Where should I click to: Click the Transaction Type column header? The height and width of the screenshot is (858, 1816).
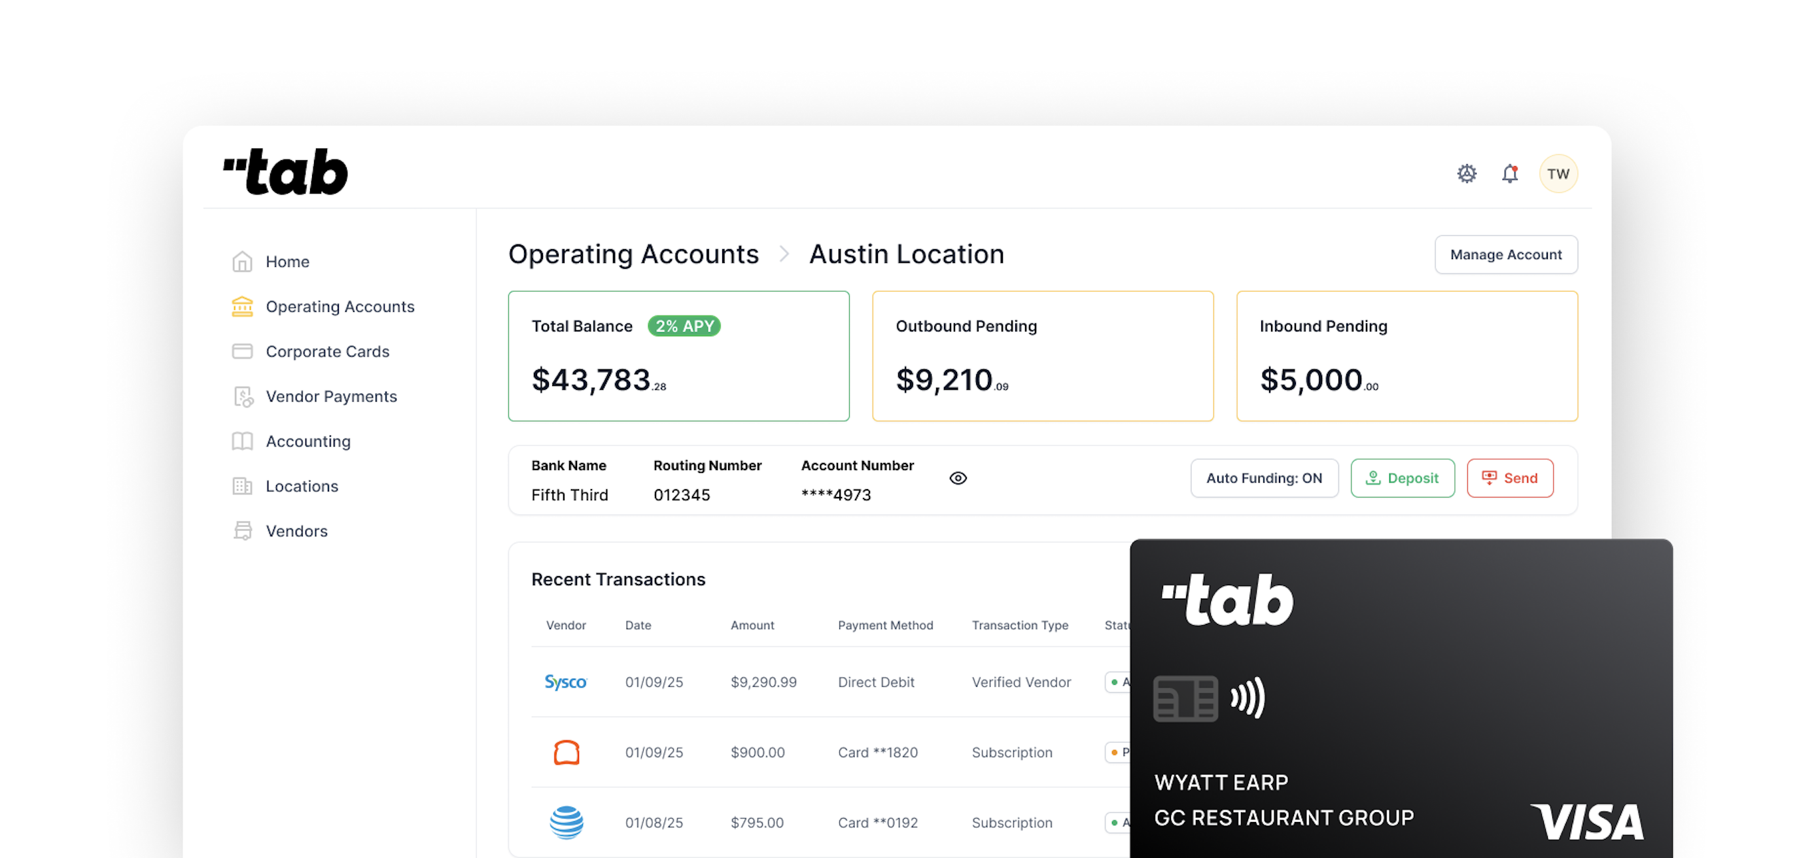point(1020,625)
